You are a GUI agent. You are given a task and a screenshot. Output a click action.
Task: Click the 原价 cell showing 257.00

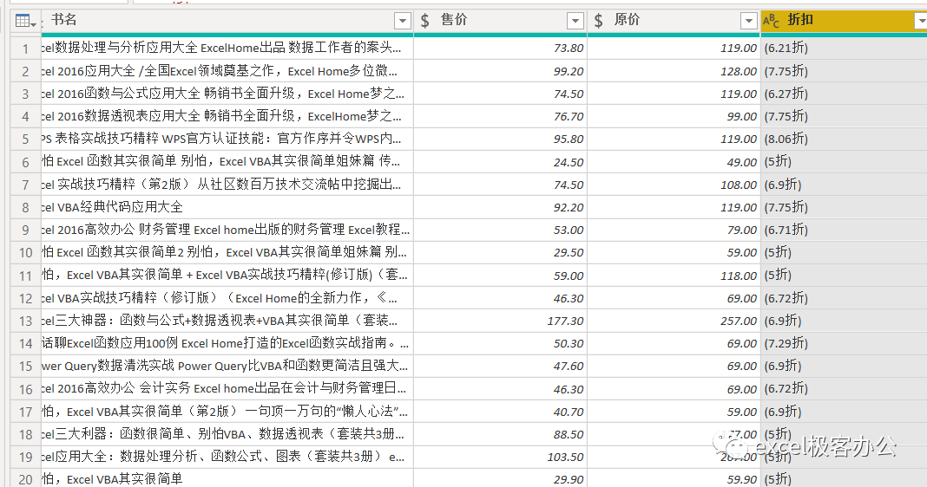point(674,321)
